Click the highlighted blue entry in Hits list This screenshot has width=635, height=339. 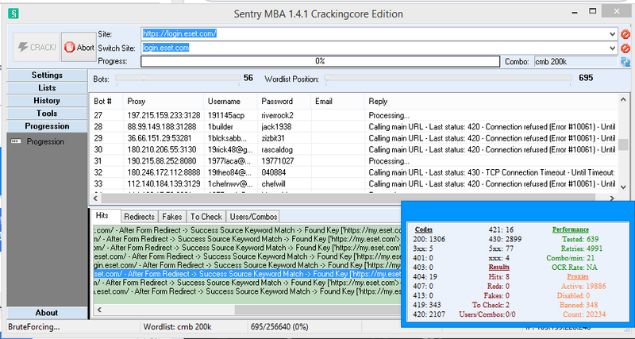click(x=247, y=274)
